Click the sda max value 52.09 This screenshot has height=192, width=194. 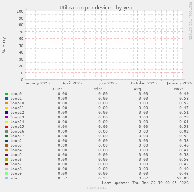183,178
